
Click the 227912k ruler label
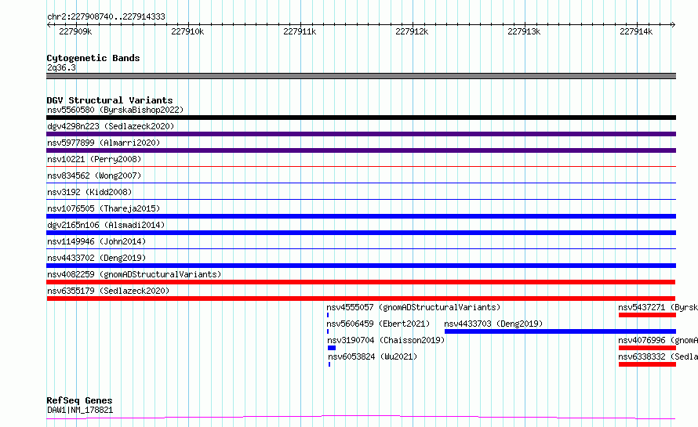(x=412, y=31)
